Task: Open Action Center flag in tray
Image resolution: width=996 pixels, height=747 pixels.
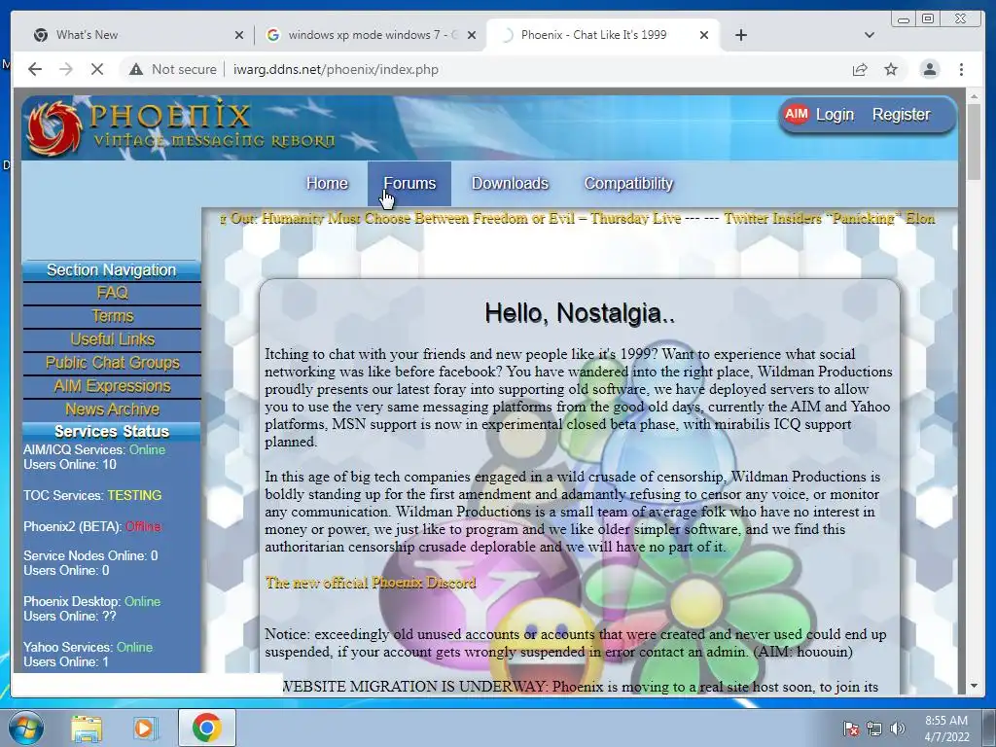Action: click(850, 729)
